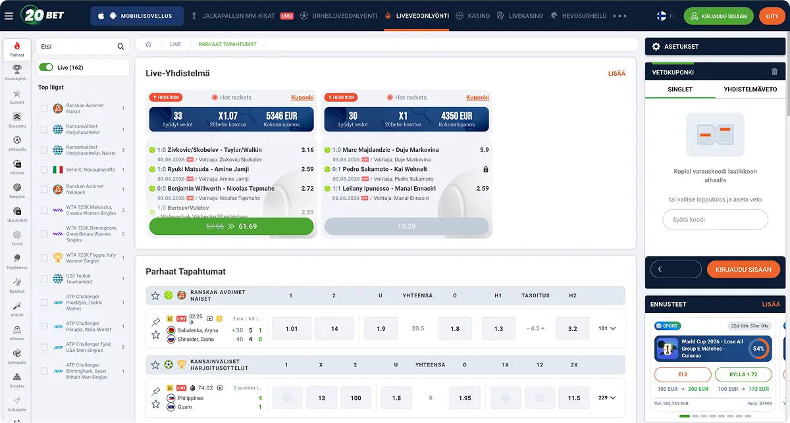The width and height of the screenshot is (790, 423).
Task: Click Lisää link in Live-Yhdistelmä
Action: click(617, 74)
